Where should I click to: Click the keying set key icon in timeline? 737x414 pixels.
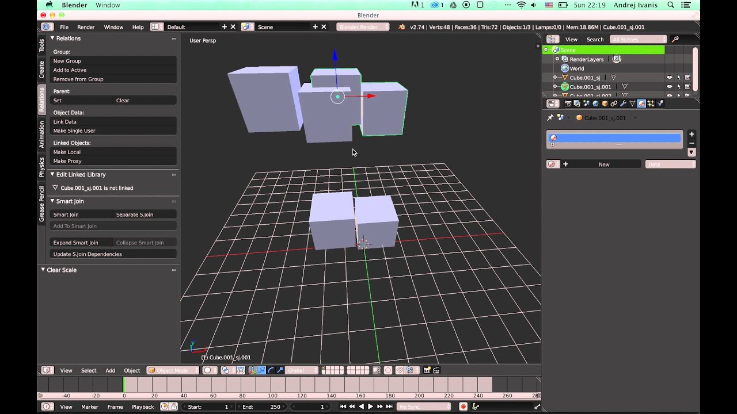[476, 407]
